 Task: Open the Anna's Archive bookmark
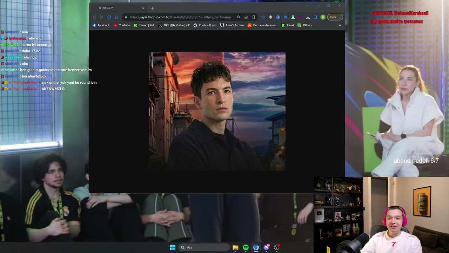click(x=232, y=25)
